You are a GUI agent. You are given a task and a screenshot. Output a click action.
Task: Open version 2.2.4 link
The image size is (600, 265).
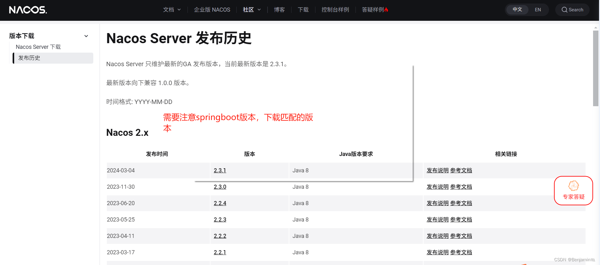[x=220, y=203]
